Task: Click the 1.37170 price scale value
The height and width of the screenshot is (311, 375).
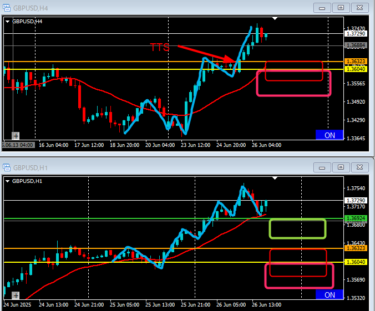Action: pyautogui.click(x=356, y=207)
